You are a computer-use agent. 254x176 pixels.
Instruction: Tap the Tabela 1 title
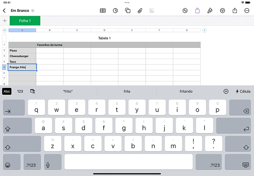tap(104, 38)
